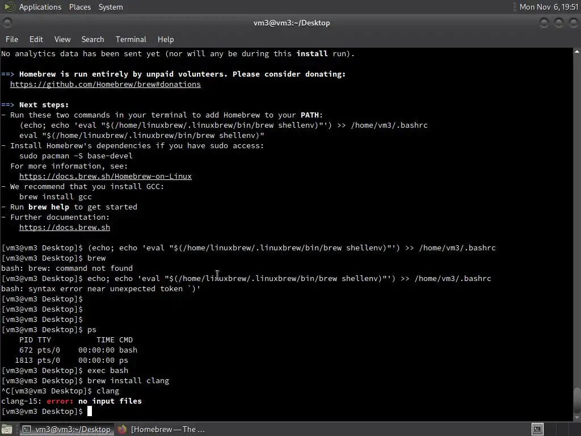Click the terminal icon in the taskbar

tap(27, 429)
